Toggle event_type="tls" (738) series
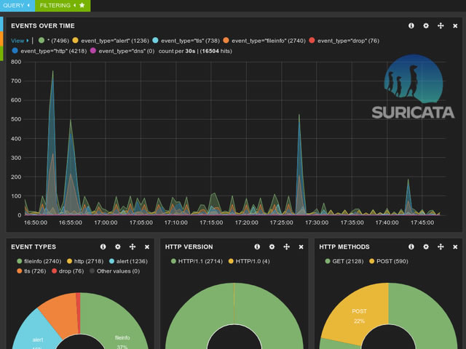The image size is (466, 349). pos(186,41)
